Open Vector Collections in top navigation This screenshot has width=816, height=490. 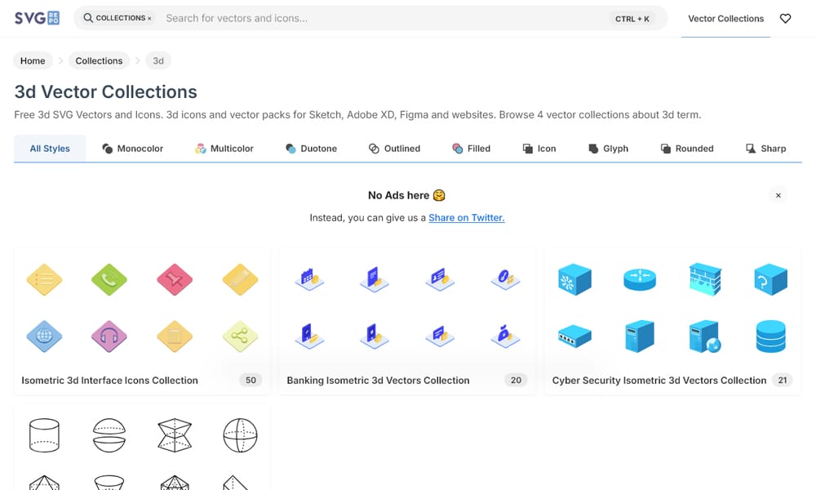725,18
